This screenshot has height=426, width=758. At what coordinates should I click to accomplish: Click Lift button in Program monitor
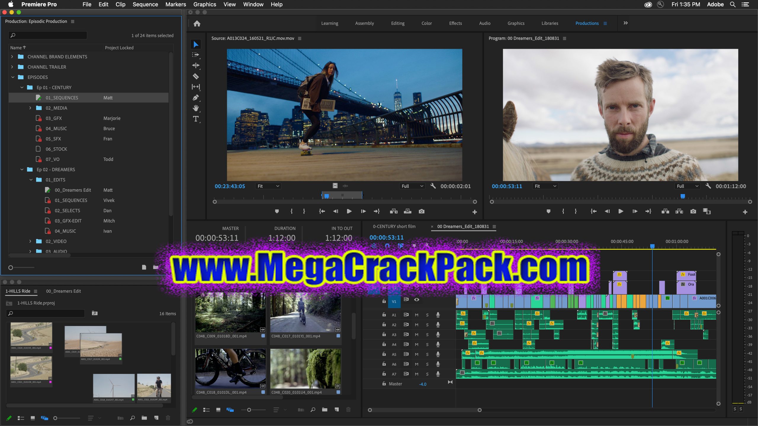665,211
